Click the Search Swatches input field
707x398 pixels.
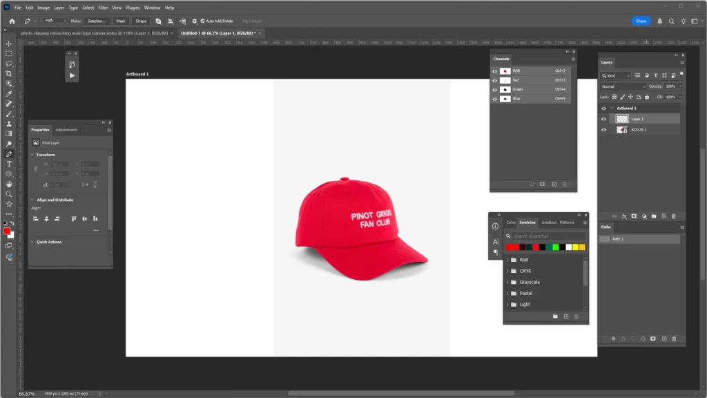(x=548, y=236)
